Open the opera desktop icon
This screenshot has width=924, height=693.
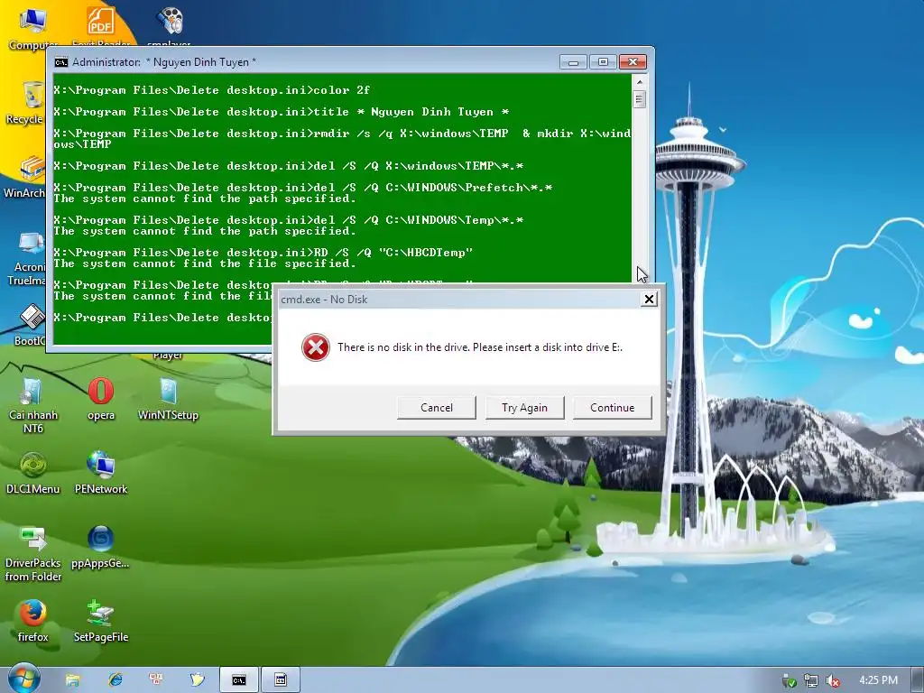click(101, 399)
